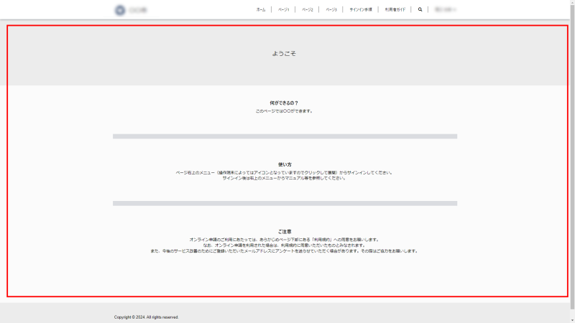
Task: Open the ホーム menu item
Action: point(261,10)
